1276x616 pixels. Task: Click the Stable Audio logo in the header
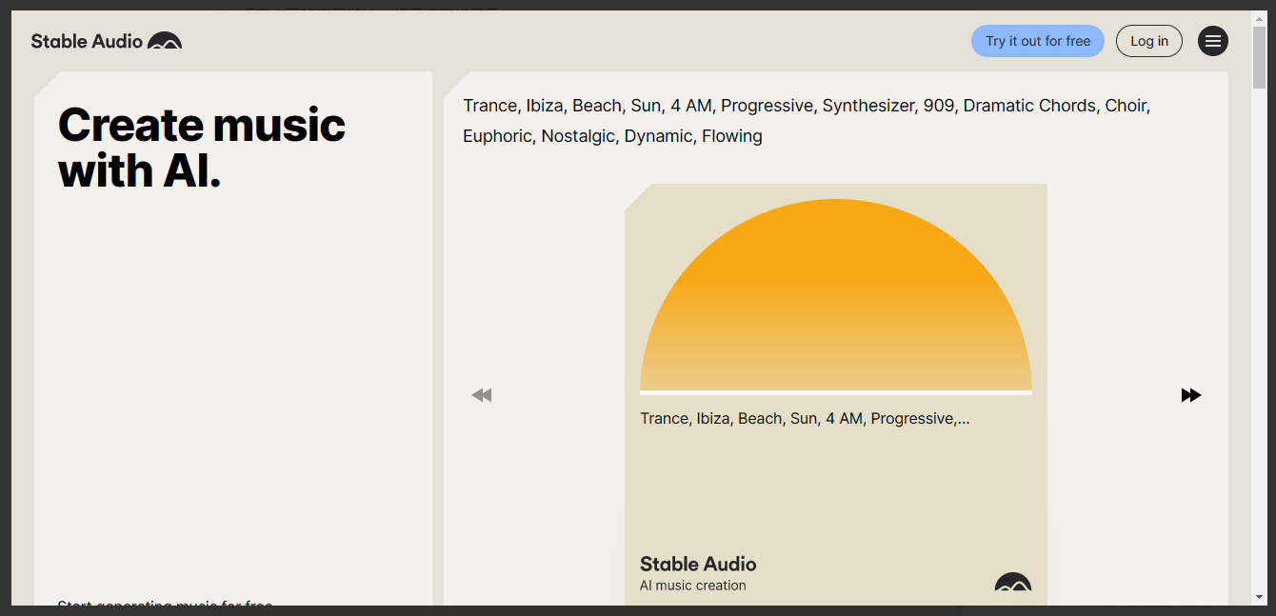pos(106,41)
